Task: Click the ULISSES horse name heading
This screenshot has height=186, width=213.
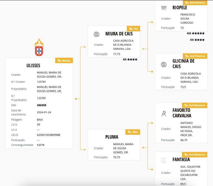Action: pos(33,66)
